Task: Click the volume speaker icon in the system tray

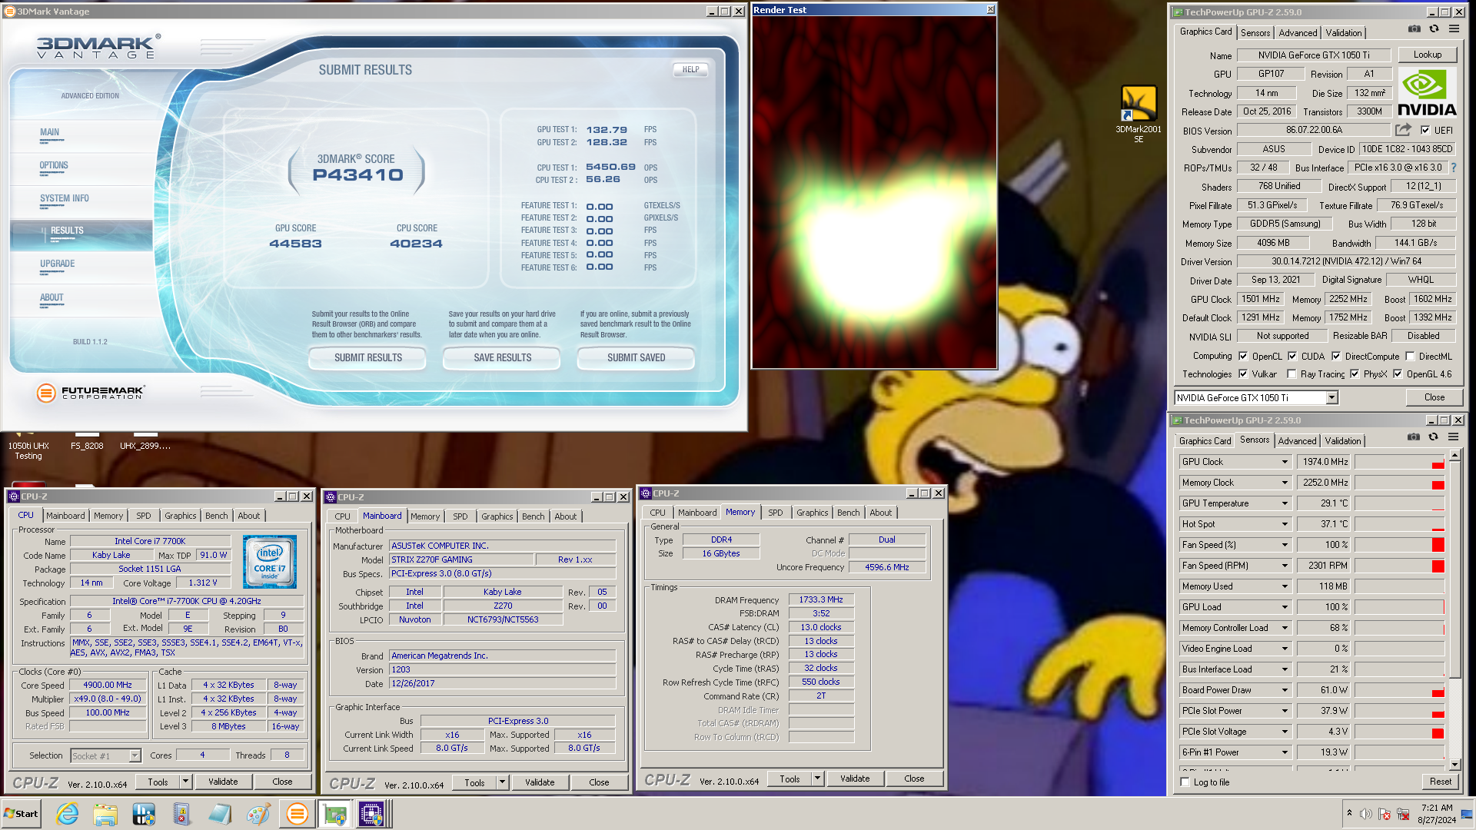Action: 1366,814
